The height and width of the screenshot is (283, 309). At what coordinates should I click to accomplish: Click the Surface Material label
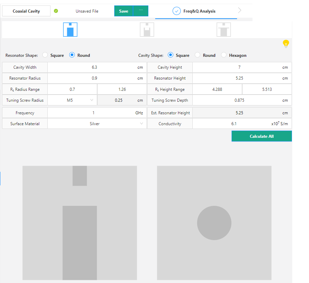(25, 123)
